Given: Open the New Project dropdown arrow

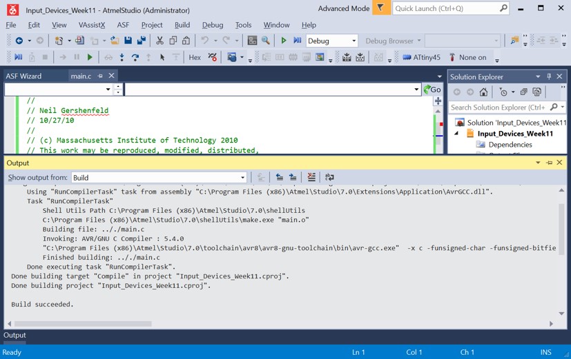Looking at the screenshot, I should pos(69,41).
